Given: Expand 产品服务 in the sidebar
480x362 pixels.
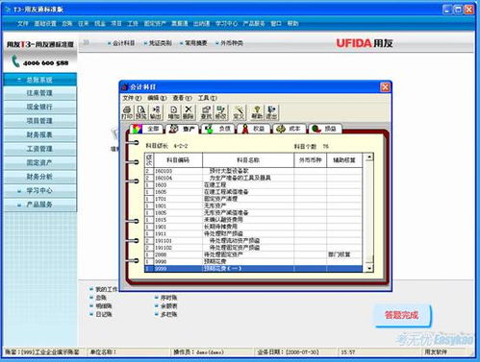Looking at the screenshot, I should pyautogui.click(x=39, y=205).
